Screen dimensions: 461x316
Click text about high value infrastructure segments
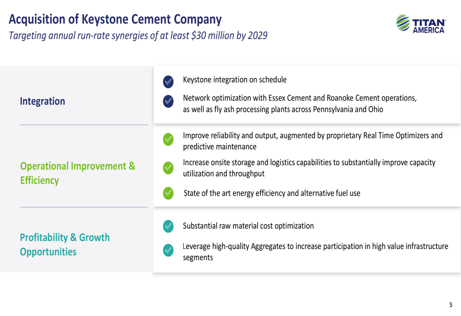[x=315, y=251]
